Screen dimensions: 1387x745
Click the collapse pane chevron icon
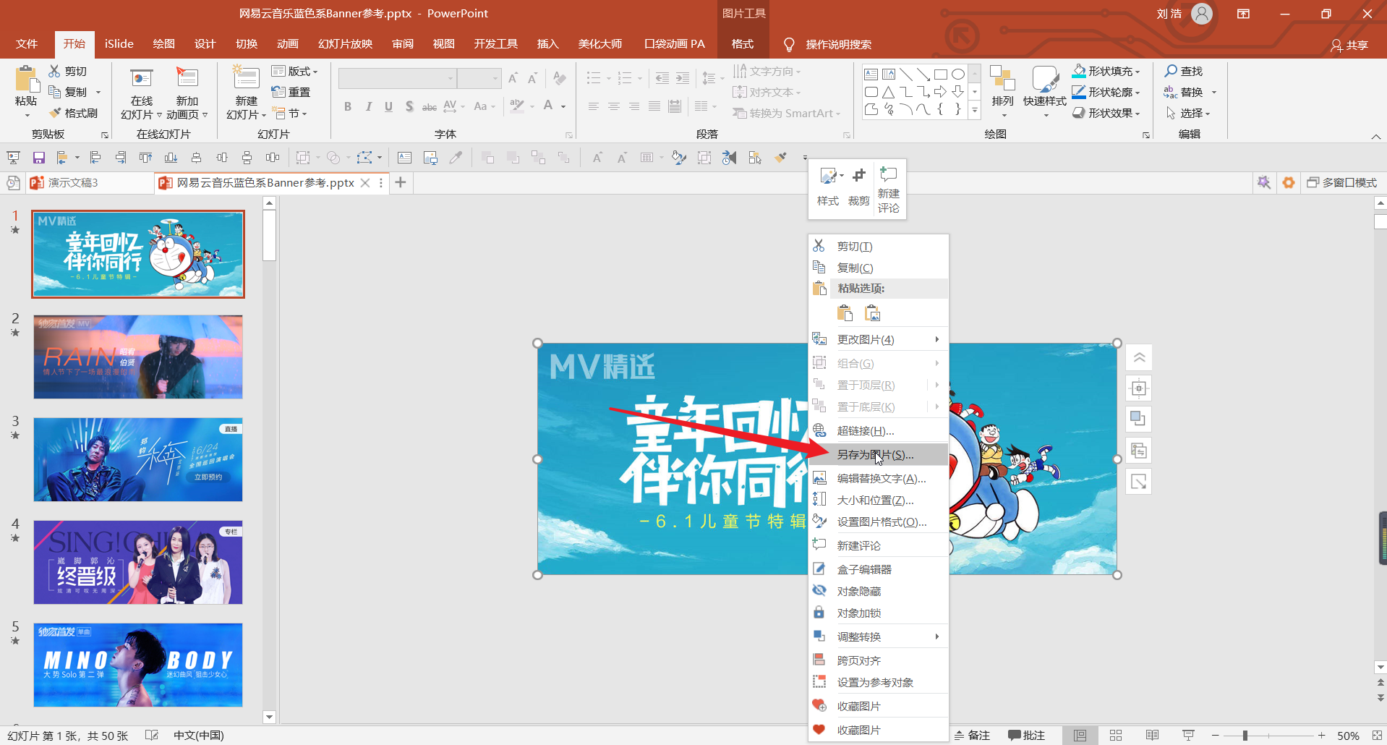pos(1139,357)
